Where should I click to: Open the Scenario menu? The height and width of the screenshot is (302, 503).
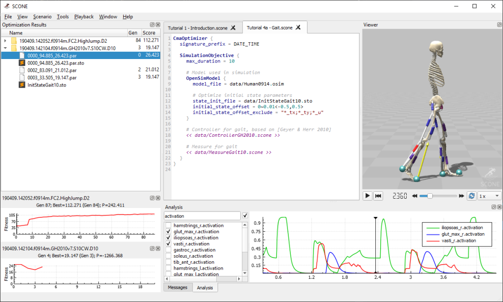42,17
